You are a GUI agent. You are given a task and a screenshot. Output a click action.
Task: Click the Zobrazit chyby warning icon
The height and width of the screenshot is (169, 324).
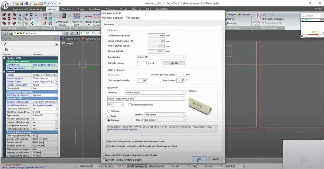pyautogui.click(x=257, y=16)
